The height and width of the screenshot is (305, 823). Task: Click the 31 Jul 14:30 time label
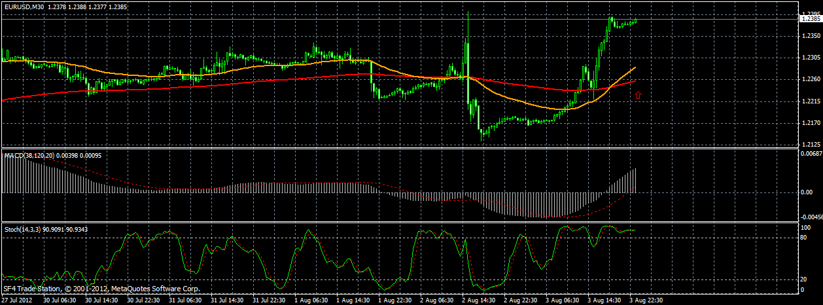226,300
